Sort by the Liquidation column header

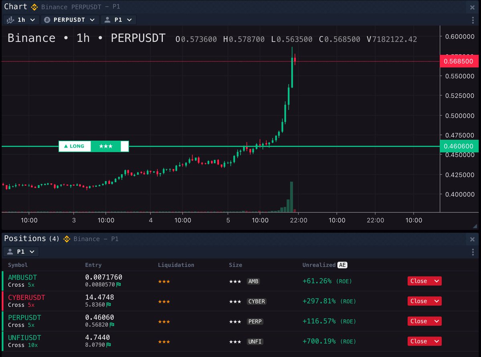coord(176,265)
